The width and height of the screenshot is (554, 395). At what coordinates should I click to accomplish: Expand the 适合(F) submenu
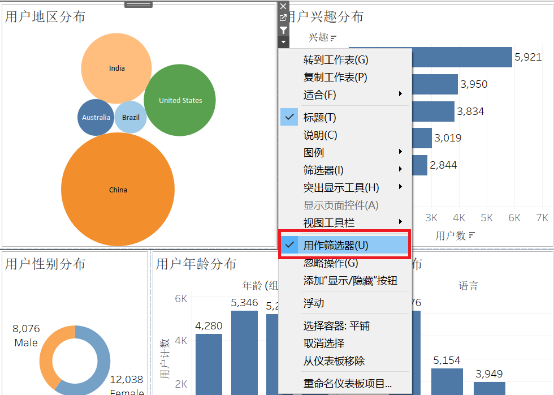345,95
